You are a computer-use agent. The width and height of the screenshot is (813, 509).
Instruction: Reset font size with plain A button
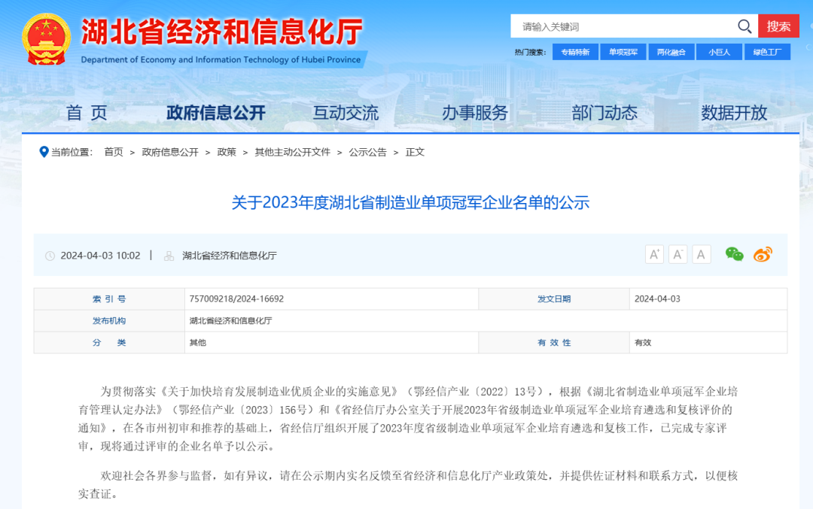[702, 254]
